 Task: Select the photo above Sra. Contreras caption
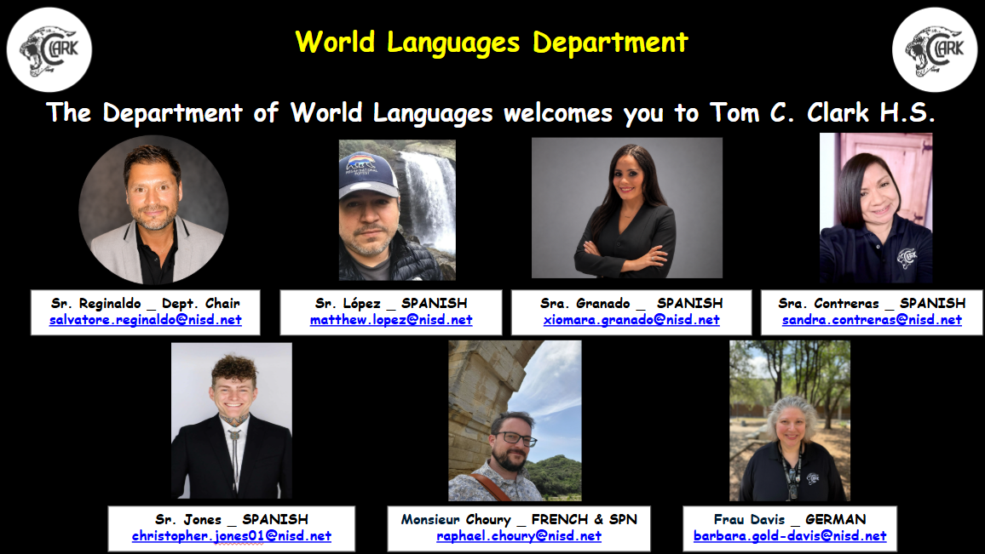click(876, 208)
